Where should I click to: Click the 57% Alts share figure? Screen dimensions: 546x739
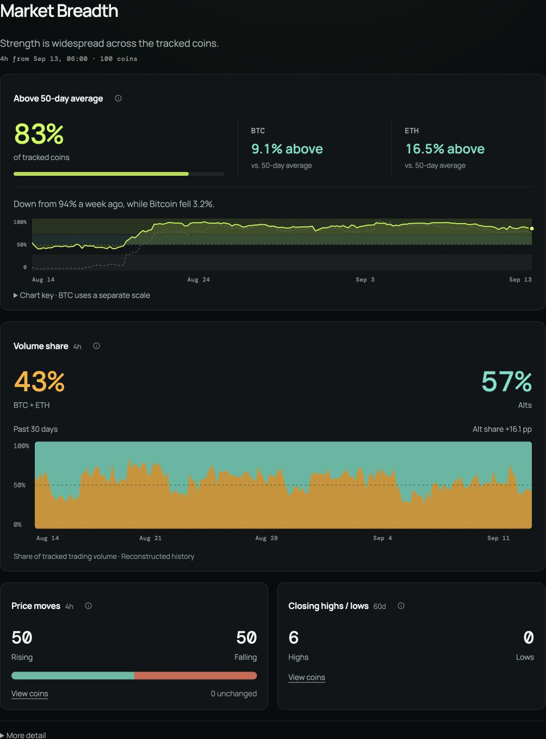point(507,381)
